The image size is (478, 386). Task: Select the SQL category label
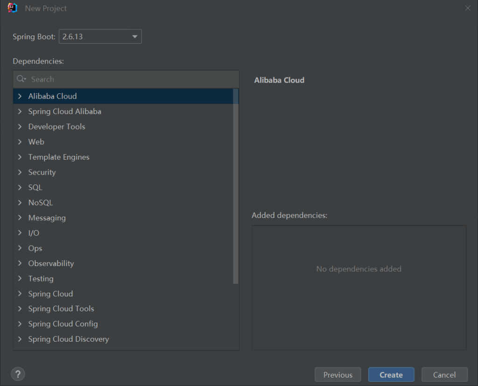[35, 188]
